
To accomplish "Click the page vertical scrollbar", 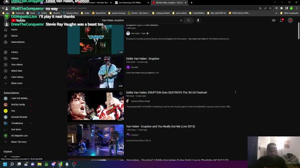I will point(299,31).
